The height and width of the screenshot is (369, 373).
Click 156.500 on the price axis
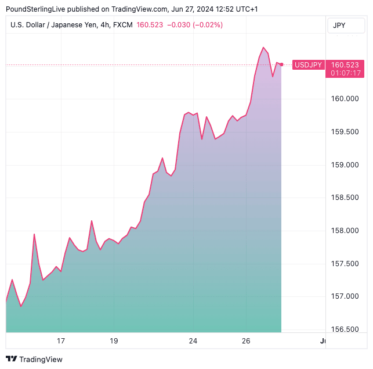[x=345, y=329]
